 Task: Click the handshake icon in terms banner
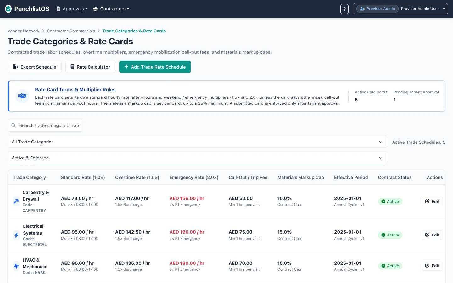tap(22, 96)
